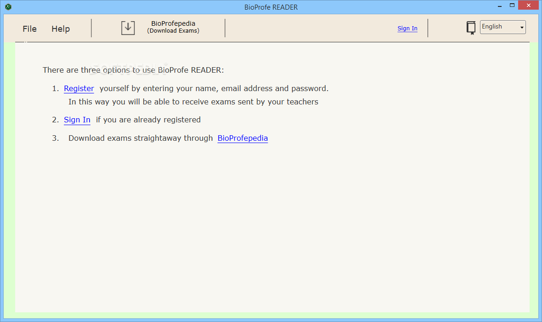Open the Help menu
Viewport: 542px width, 322px height.
click(61, 29)
